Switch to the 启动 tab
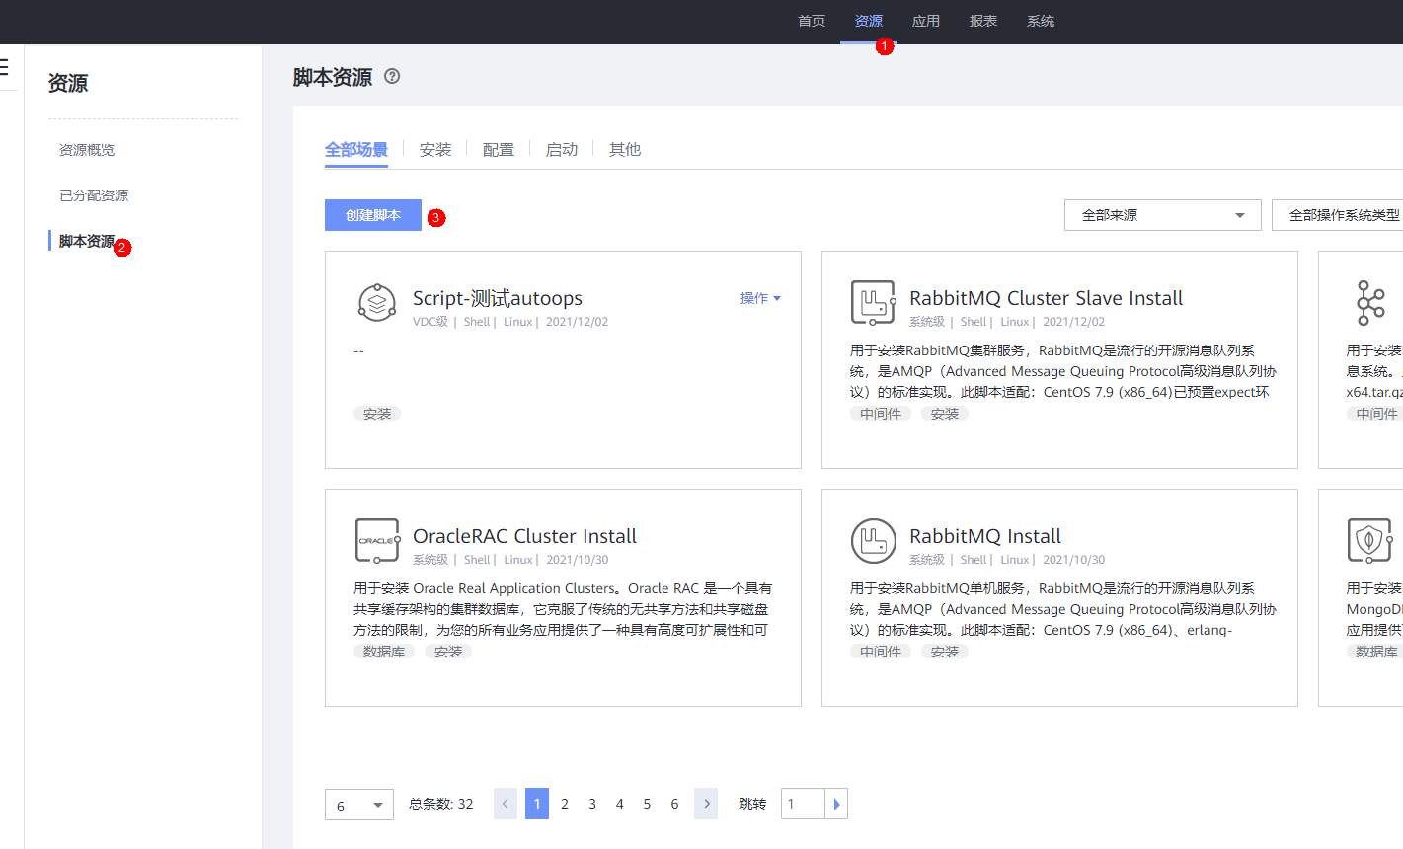 (562, 149)
